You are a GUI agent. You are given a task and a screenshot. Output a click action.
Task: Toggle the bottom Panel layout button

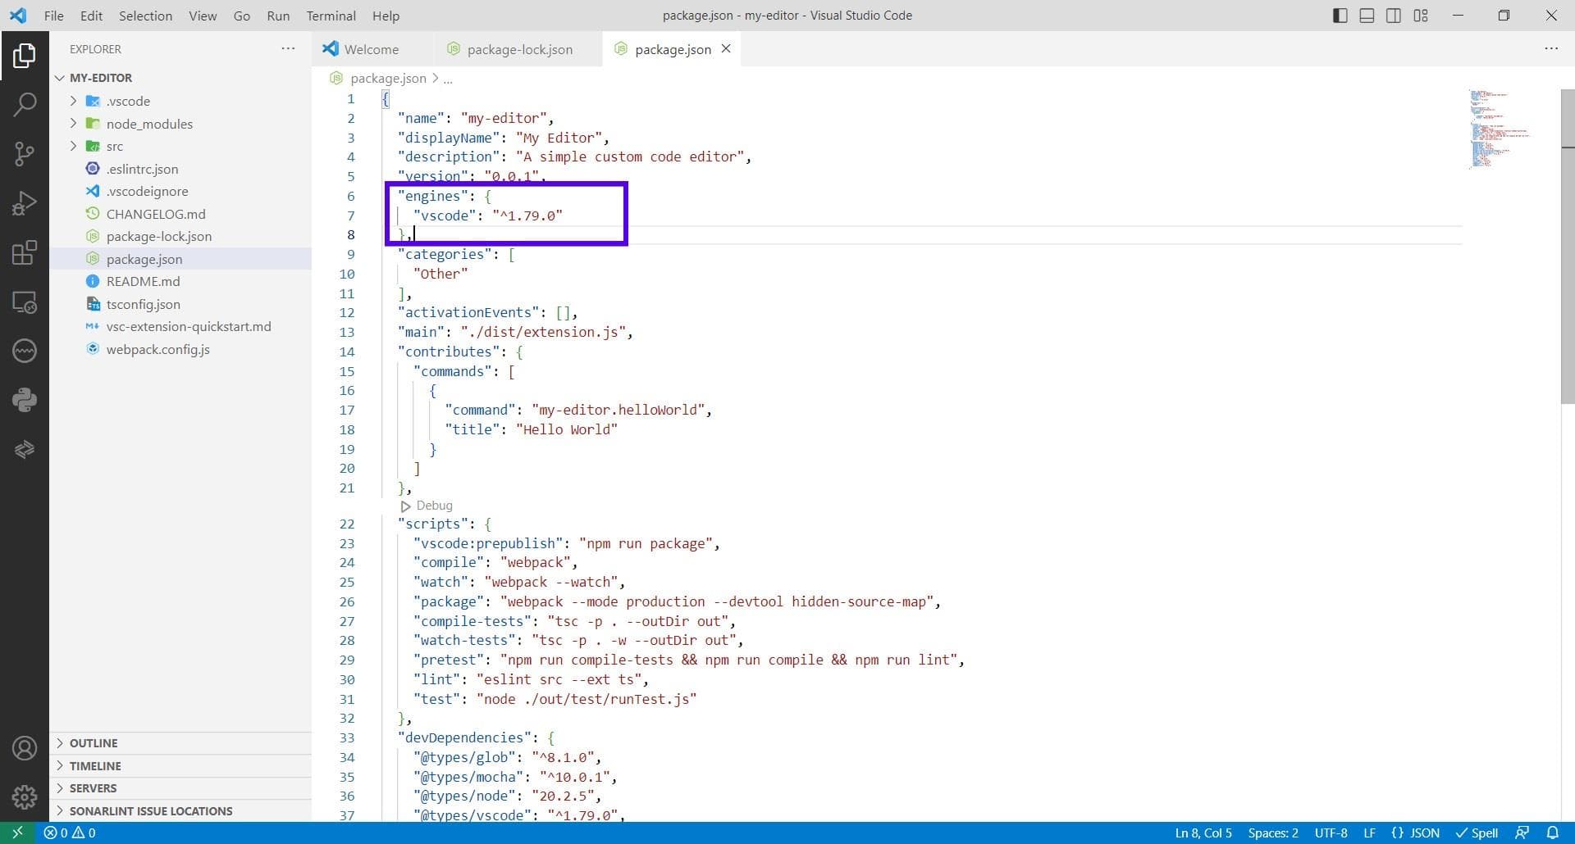pos(1367,16)
